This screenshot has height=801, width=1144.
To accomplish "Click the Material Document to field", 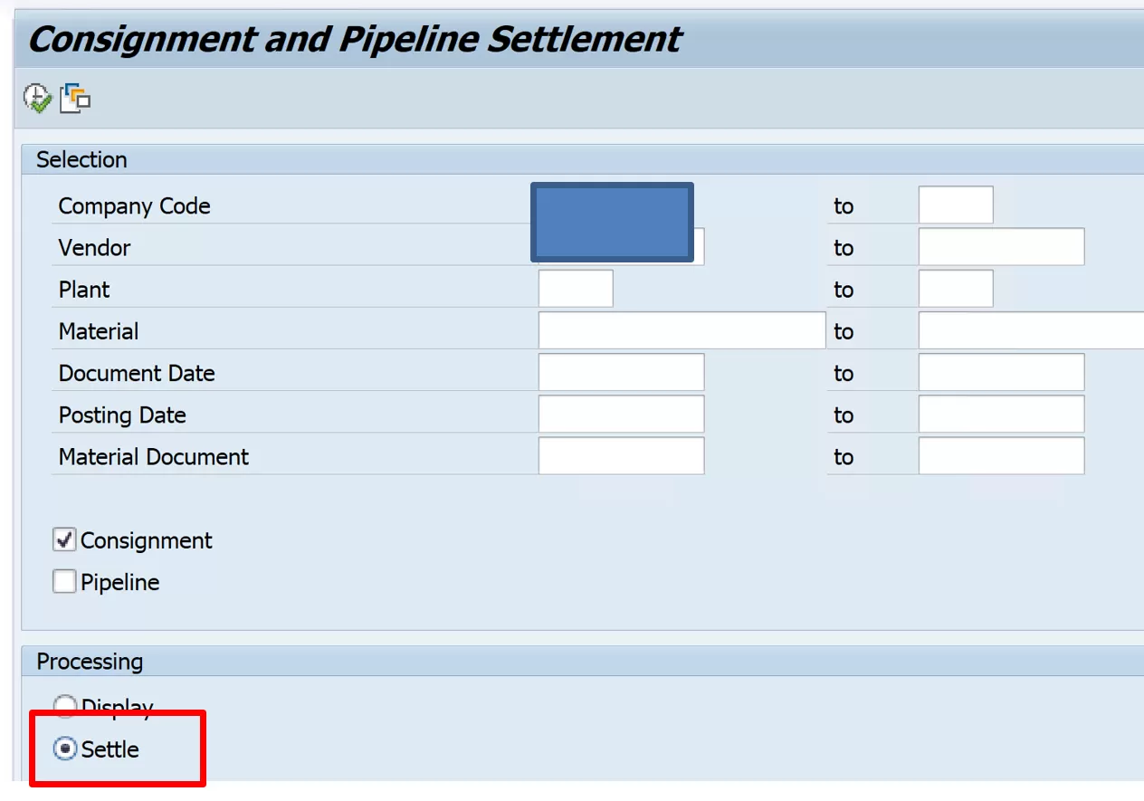I will coord(1001,456).
